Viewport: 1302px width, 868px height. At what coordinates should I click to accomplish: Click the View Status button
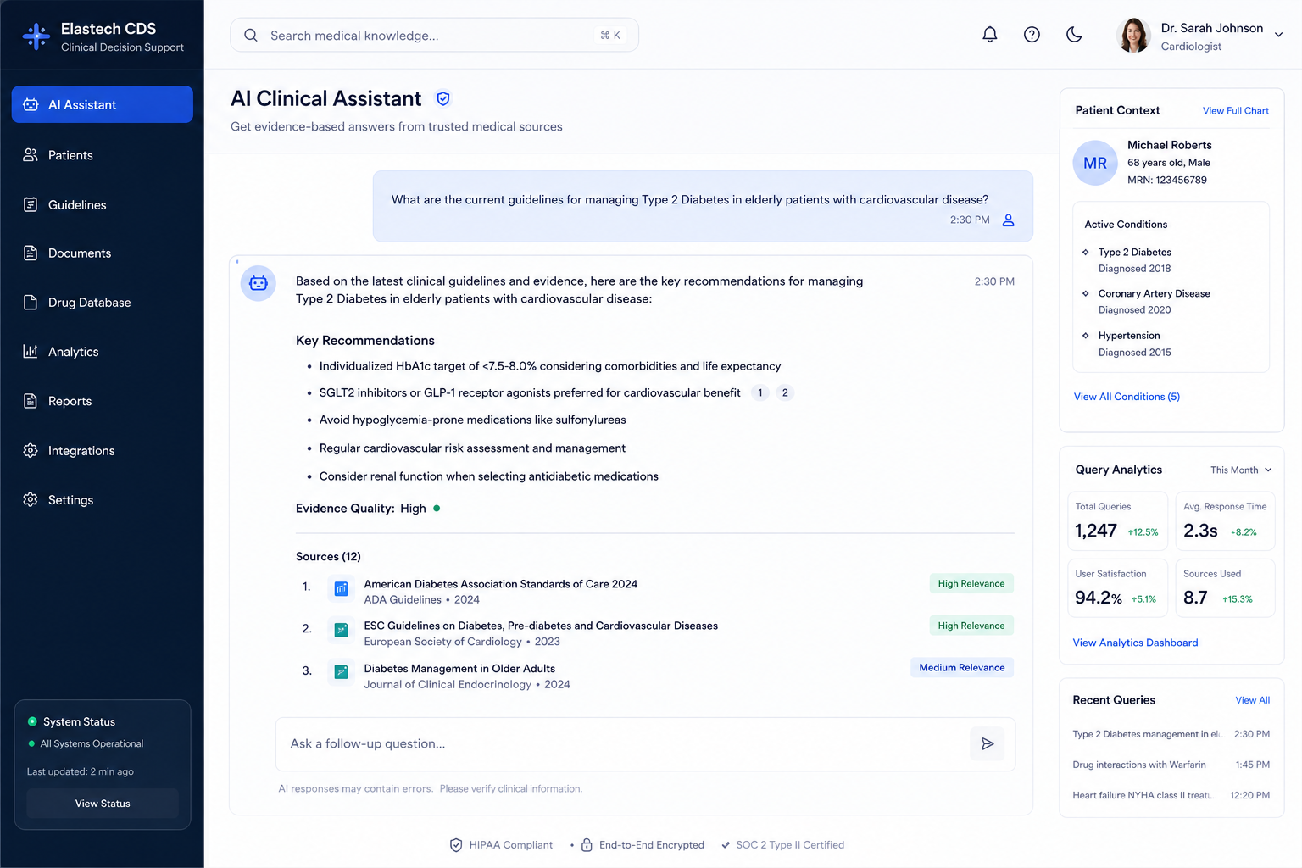point(103,804)
